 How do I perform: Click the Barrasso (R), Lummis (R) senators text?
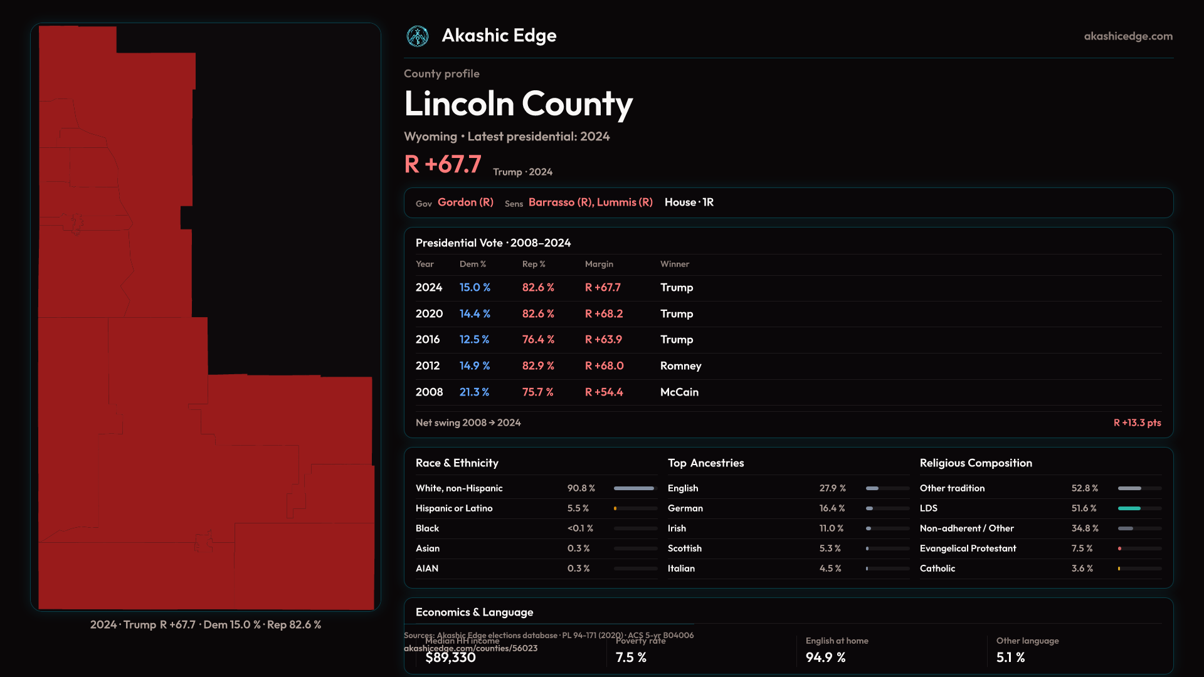click(590, 202)
